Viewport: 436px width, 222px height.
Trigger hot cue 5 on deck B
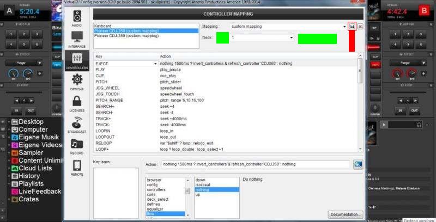(408, 44)
